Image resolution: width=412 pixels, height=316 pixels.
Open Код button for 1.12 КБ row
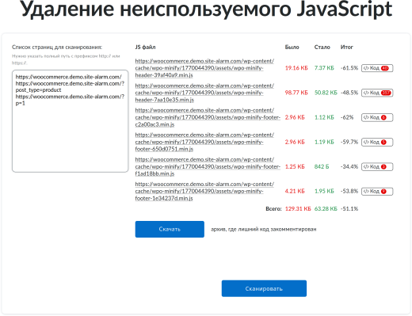pos(377,117)
